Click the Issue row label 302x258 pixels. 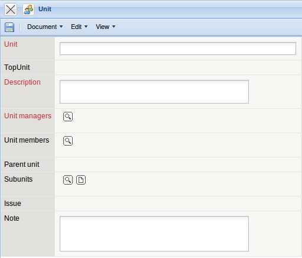pyautogui.click(x=12, y=204)
